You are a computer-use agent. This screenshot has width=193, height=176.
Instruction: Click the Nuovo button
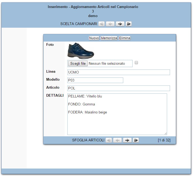[94, 38]
